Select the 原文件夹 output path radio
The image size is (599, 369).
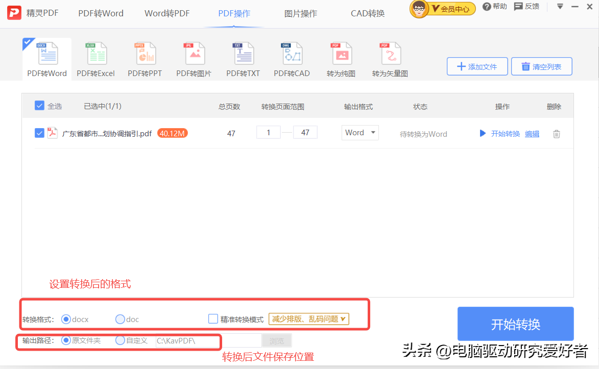tap(66, 340)
